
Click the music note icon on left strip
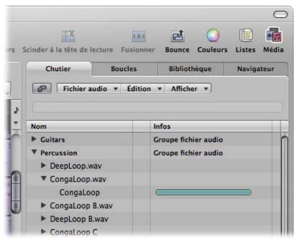[16, 110]
